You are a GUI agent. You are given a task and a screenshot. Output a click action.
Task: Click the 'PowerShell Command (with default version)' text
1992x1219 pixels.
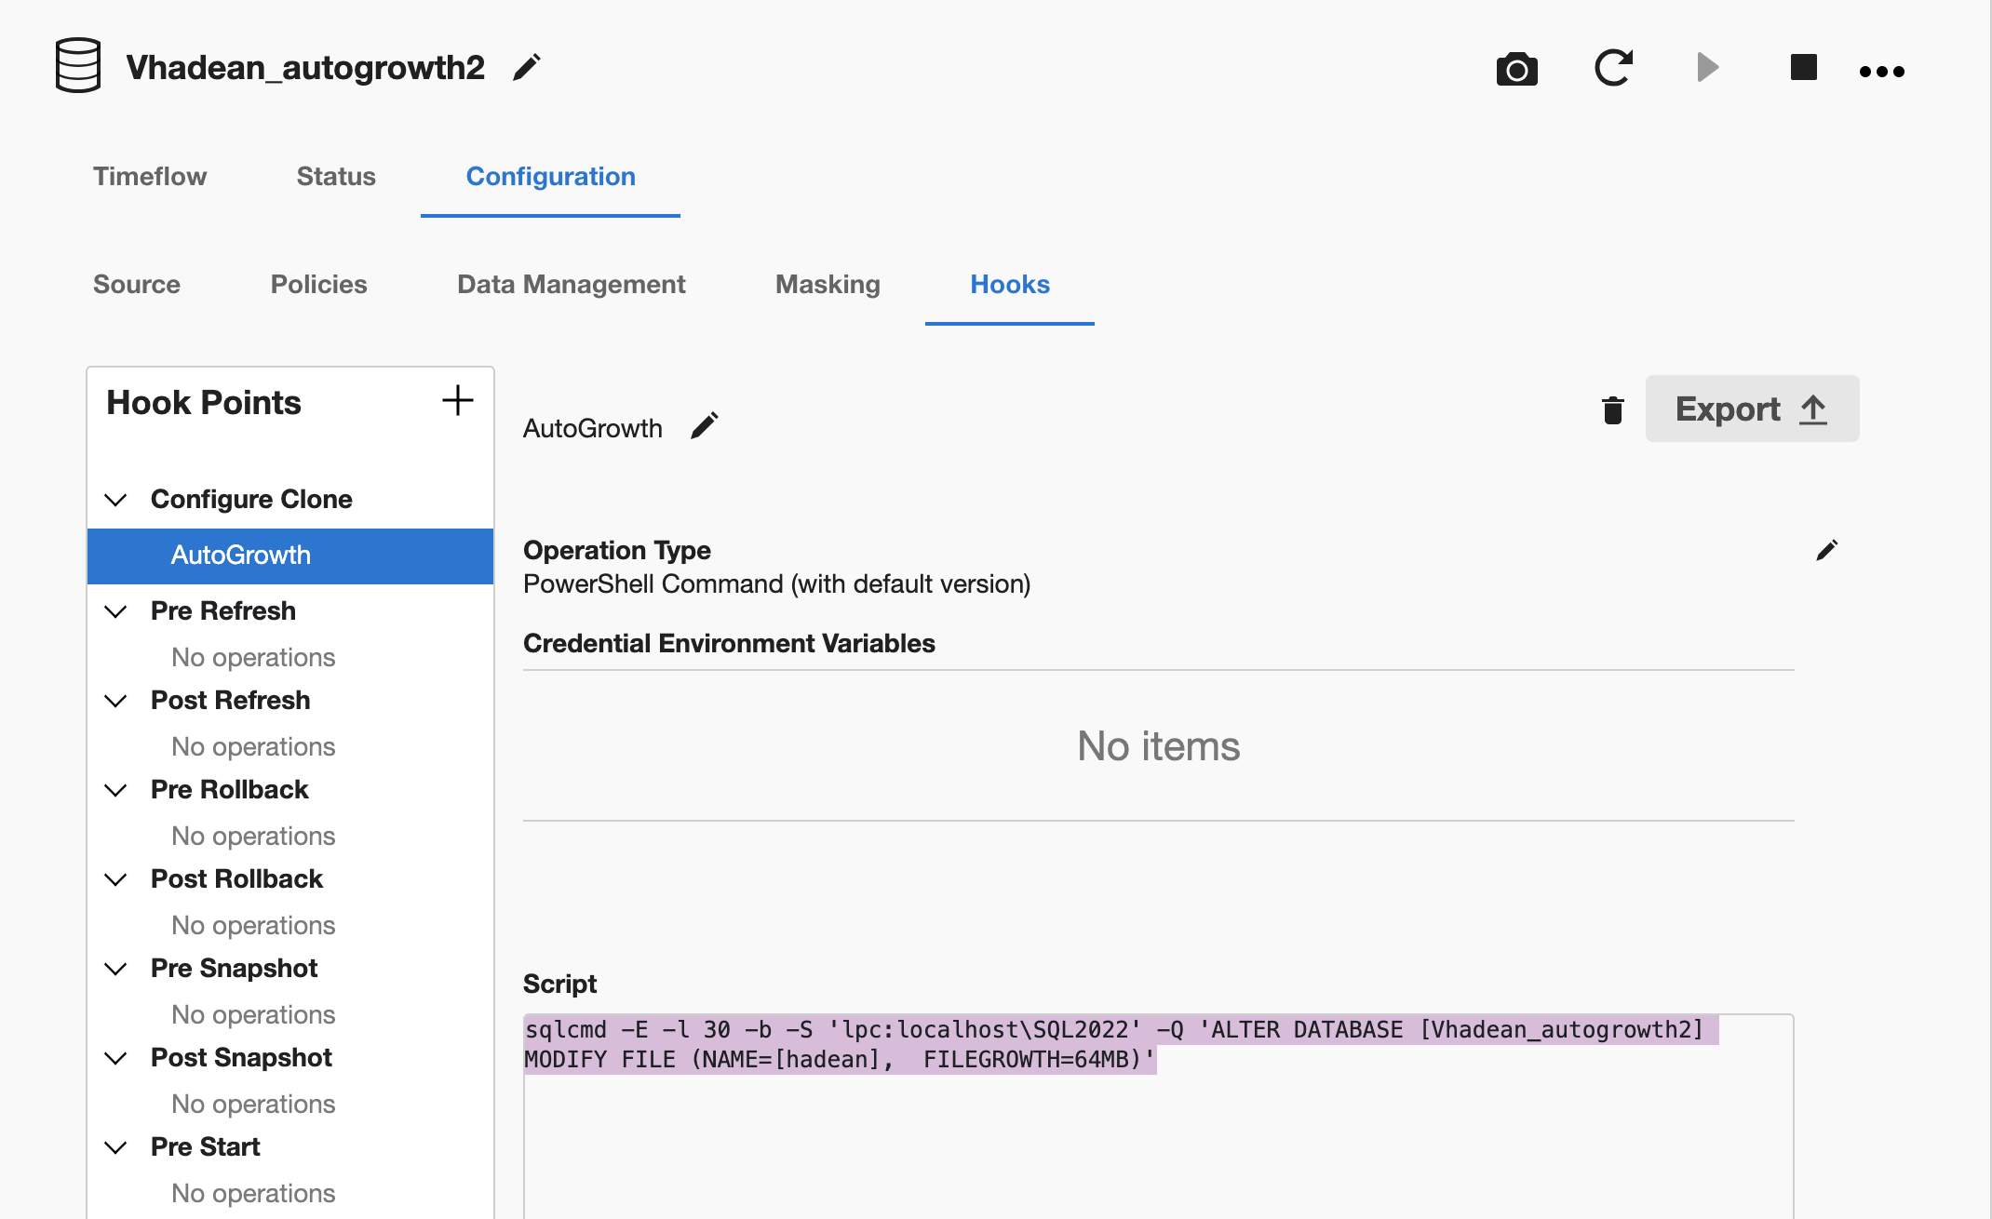click(x=776, y=584)
